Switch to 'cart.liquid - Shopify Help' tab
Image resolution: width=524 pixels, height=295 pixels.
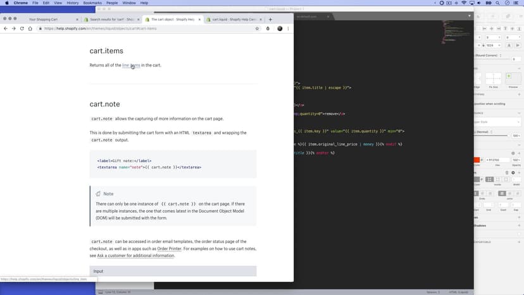coord(233,20)
